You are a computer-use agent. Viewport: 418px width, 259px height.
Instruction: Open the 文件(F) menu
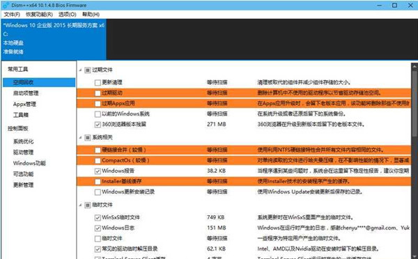(x=12, y=15)
